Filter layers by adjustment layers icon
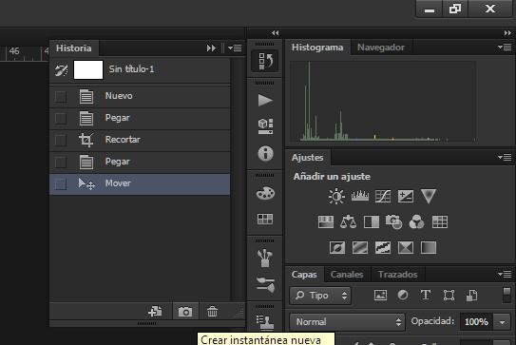Screen dimensions: 516x345 pyautogui.click(x=403, y=295)
